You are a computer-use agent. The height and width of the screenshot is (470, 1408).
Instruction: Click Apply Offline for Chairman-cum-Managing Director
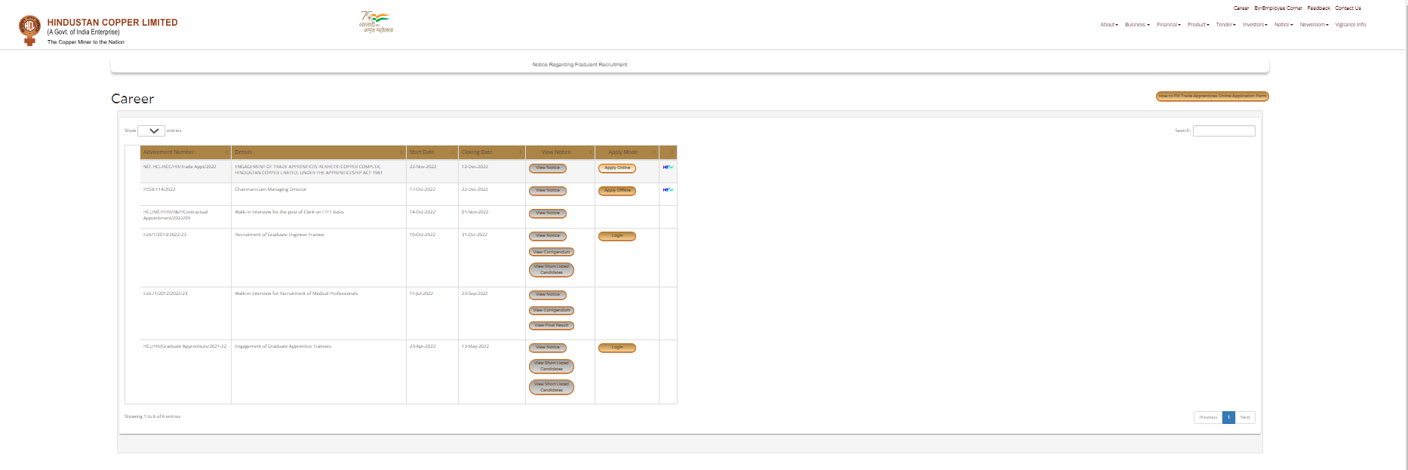616,191
